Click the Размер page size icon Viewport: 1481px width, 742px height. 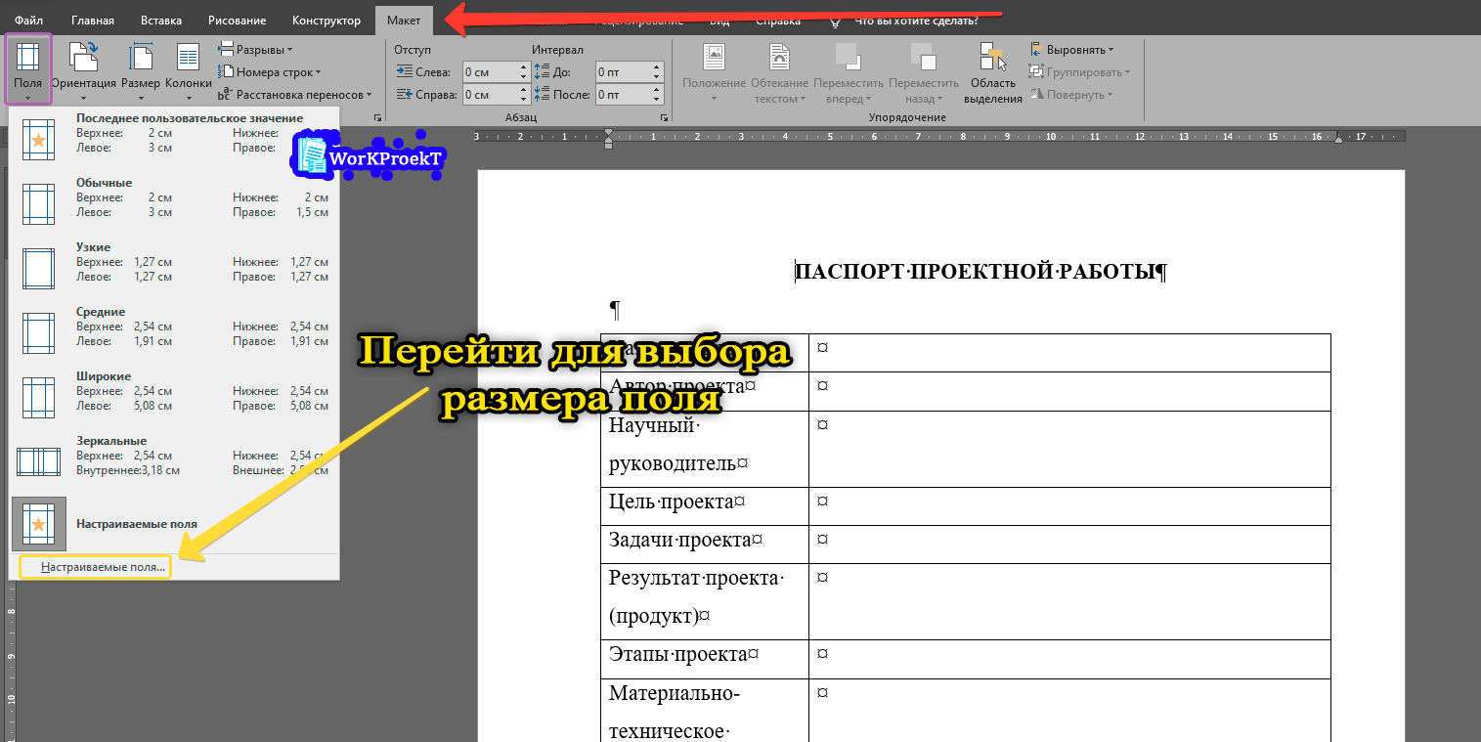click(141, 61)
